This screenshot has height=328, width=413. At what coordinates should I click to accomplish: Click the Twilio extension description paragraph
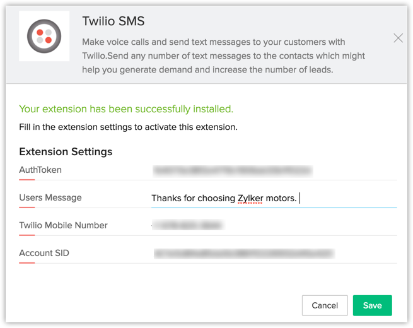click(x=224, y=56)
